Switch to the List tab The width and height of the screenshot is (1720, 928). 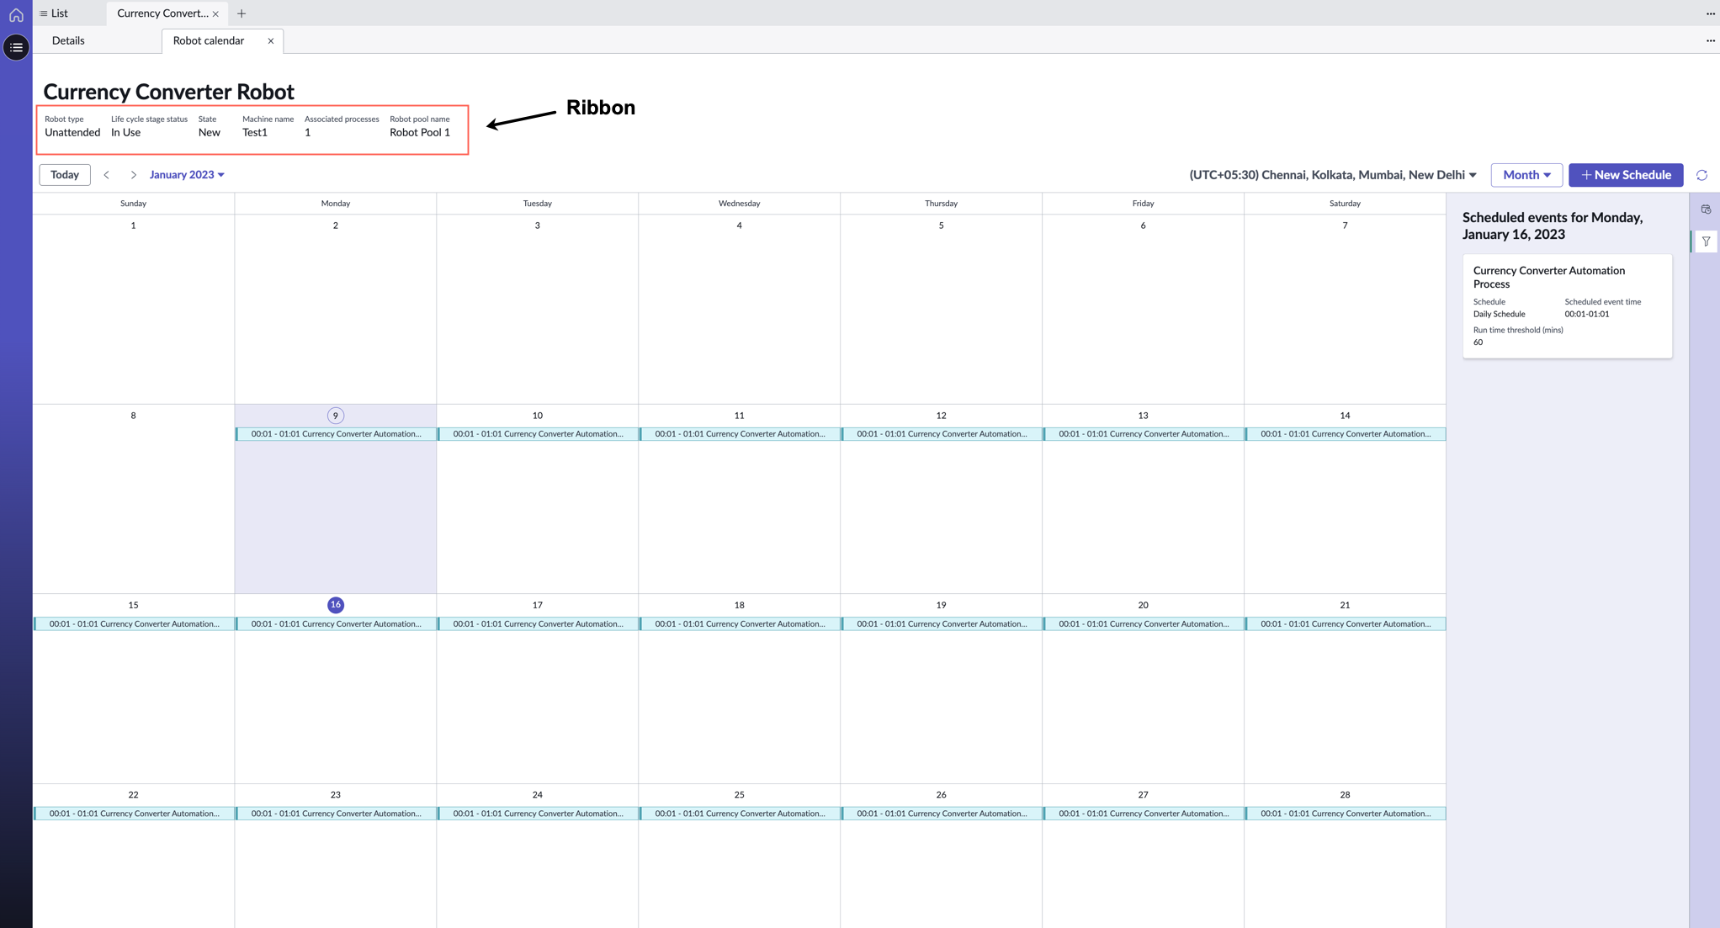[x=54, y=13]
